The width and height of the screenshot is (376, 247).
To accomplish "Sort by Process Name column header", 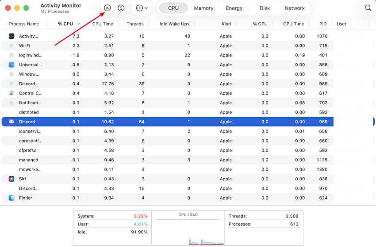I will click(24, 24).
